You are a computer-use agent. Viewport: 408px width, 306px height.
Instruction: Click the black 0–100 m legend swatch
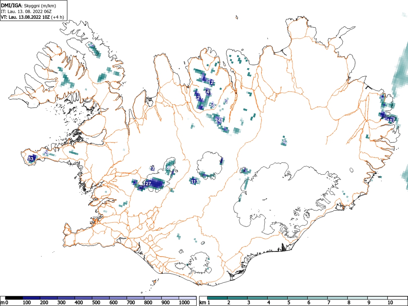click(x=14, y=298)
